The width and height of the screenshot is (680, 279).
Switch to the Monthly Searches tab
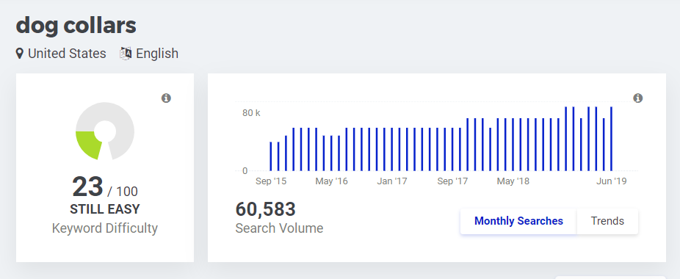point(518,221)
